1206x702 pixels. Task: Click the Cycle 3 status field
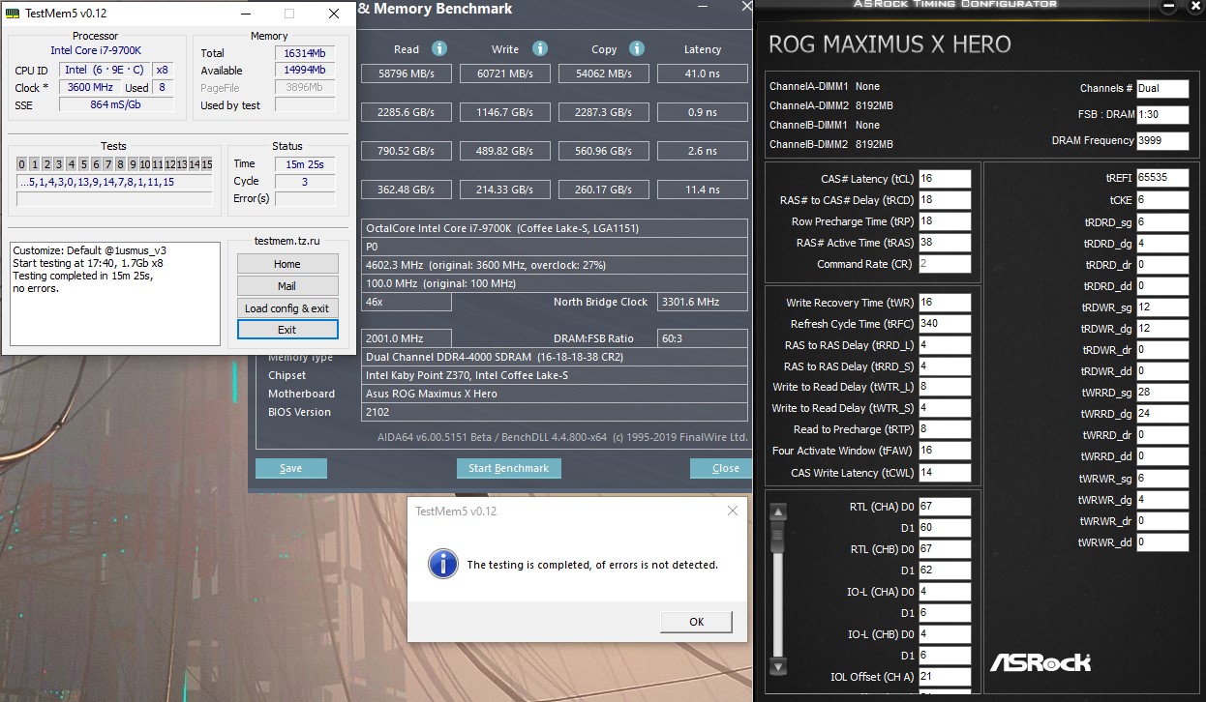pyautogui.click(x=305, y=181)
